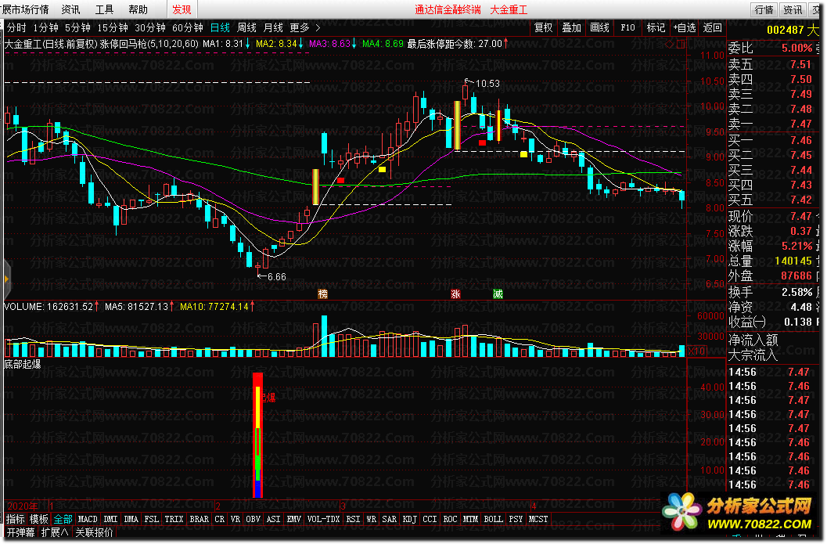Image resolution: width=827 pixels, height=544 pixels.
Task: Click stock code 002487
Action: point(786,30)
